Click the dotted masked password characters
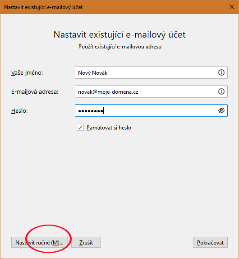The width and height of the screenshot is (239, 259). (91, 111)
